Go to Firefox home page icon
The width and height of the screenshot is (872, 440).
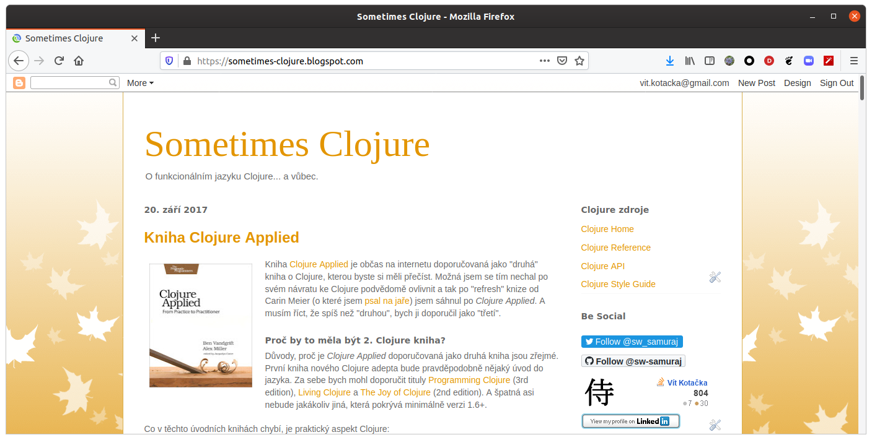tap(79, 61)
